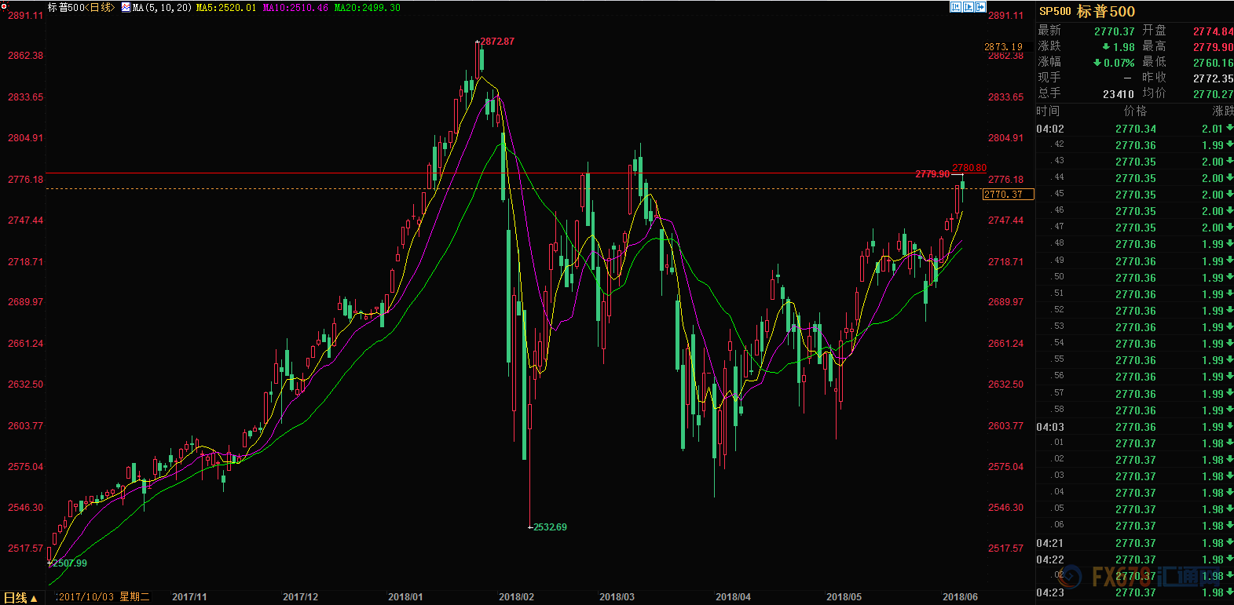Click the 2018/03 time axis label
Image resolution: width=1234 pixels, height=605 pixels.
pos(617,597)
